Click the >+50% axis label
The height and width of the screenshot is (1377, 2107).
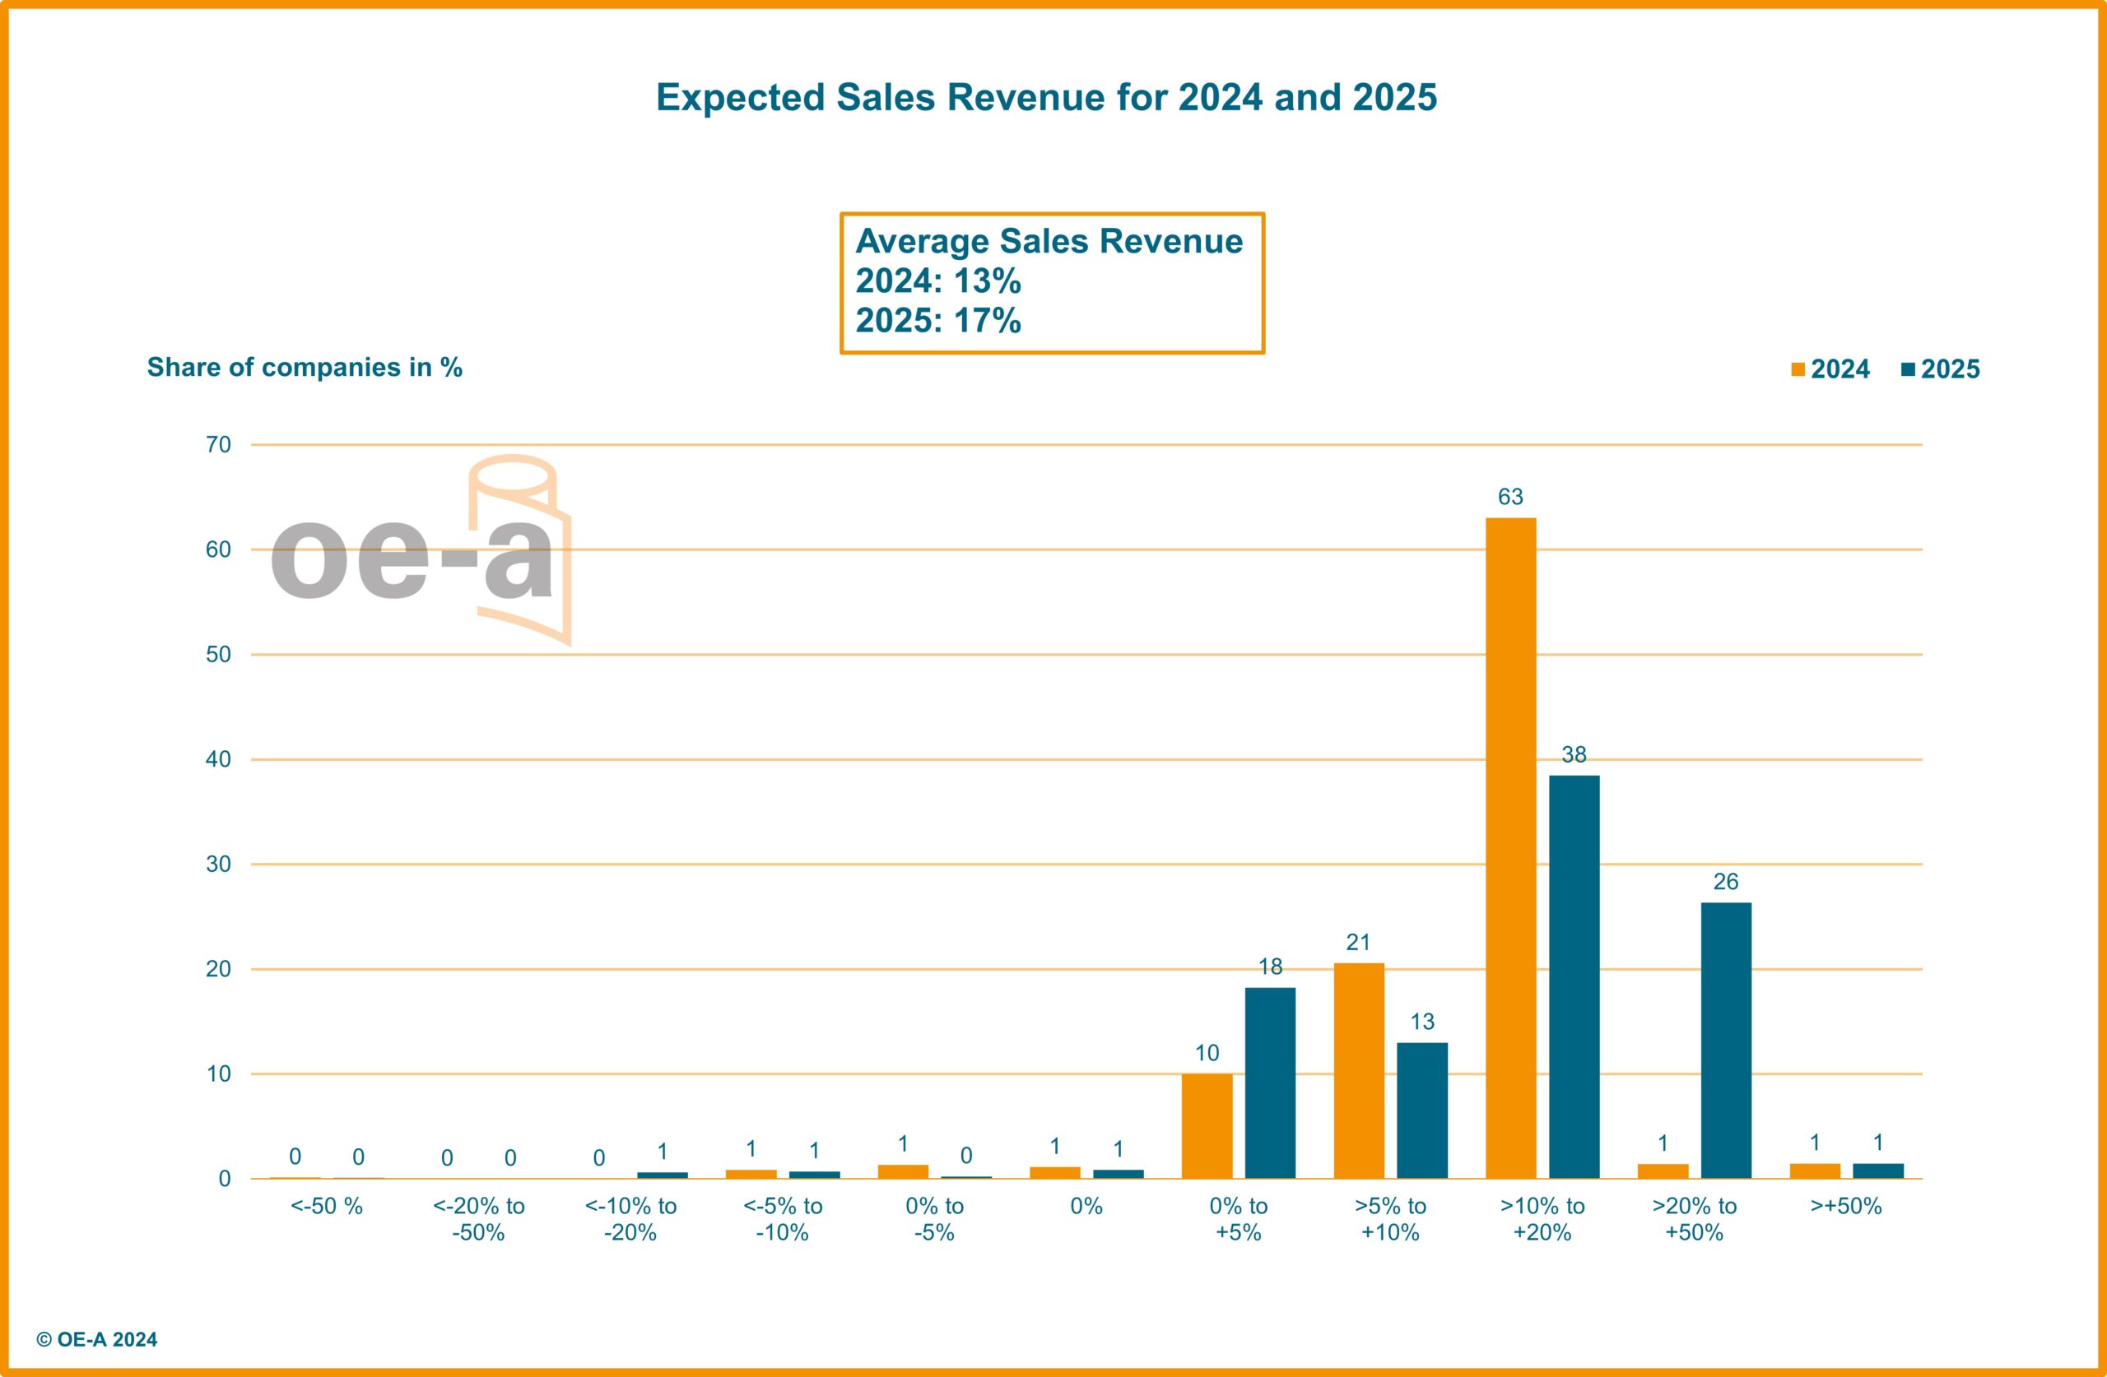pyautogui.click(x=1846, y=1206)
